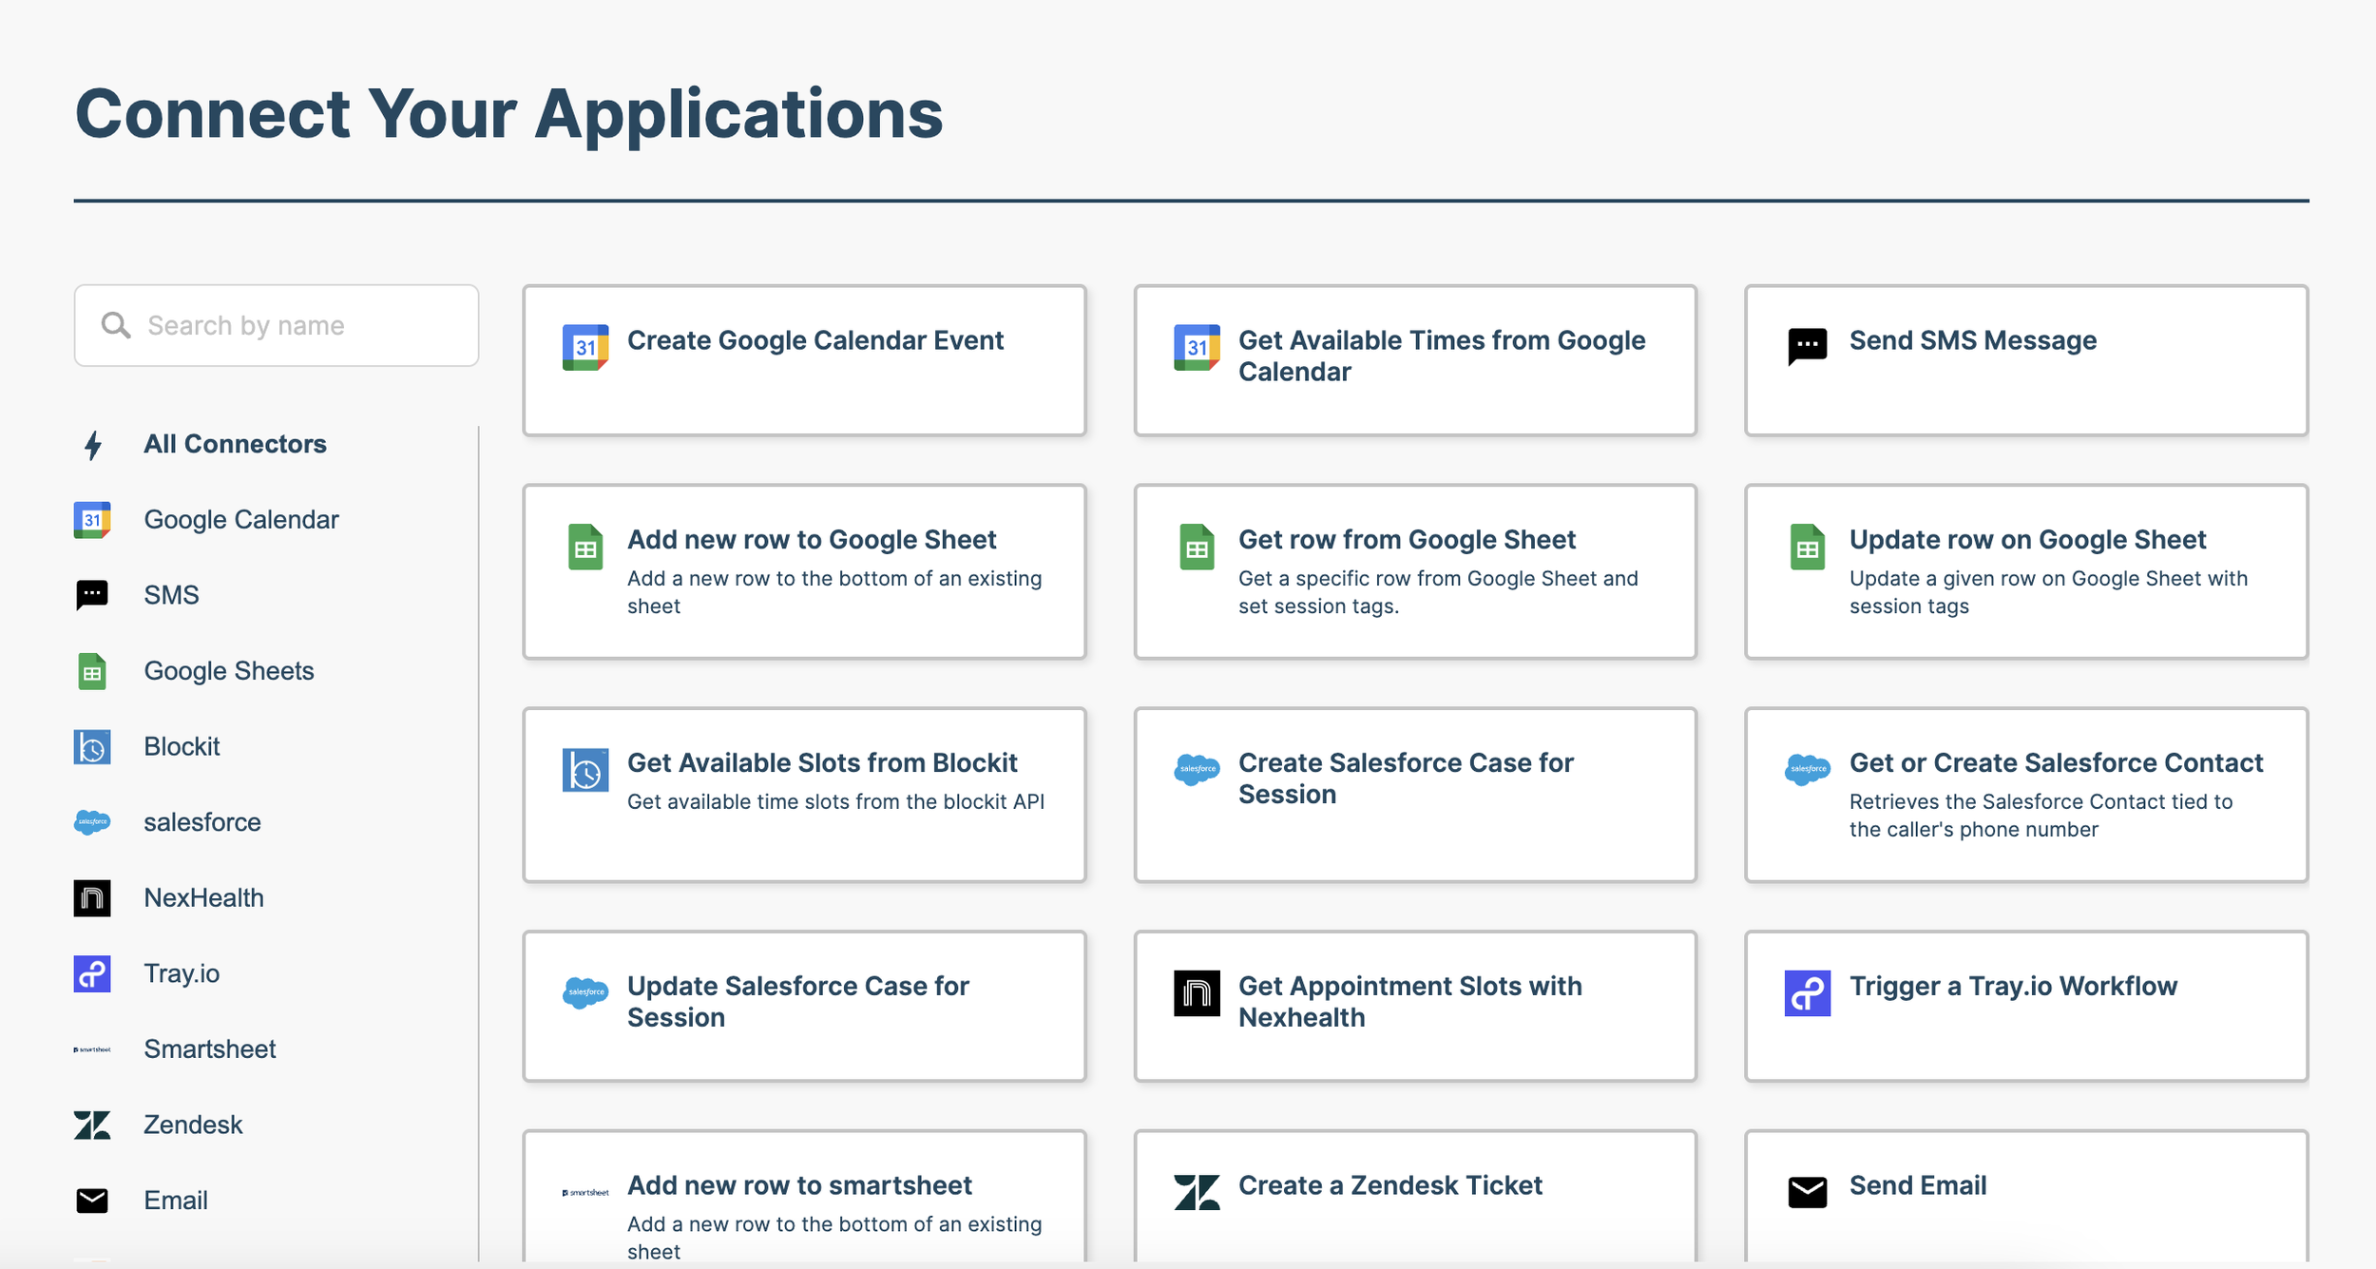Click the Google Sheets sidebar icon
The width and height of the screenshot is (2376, 1269).
click(x=92, y=671)
